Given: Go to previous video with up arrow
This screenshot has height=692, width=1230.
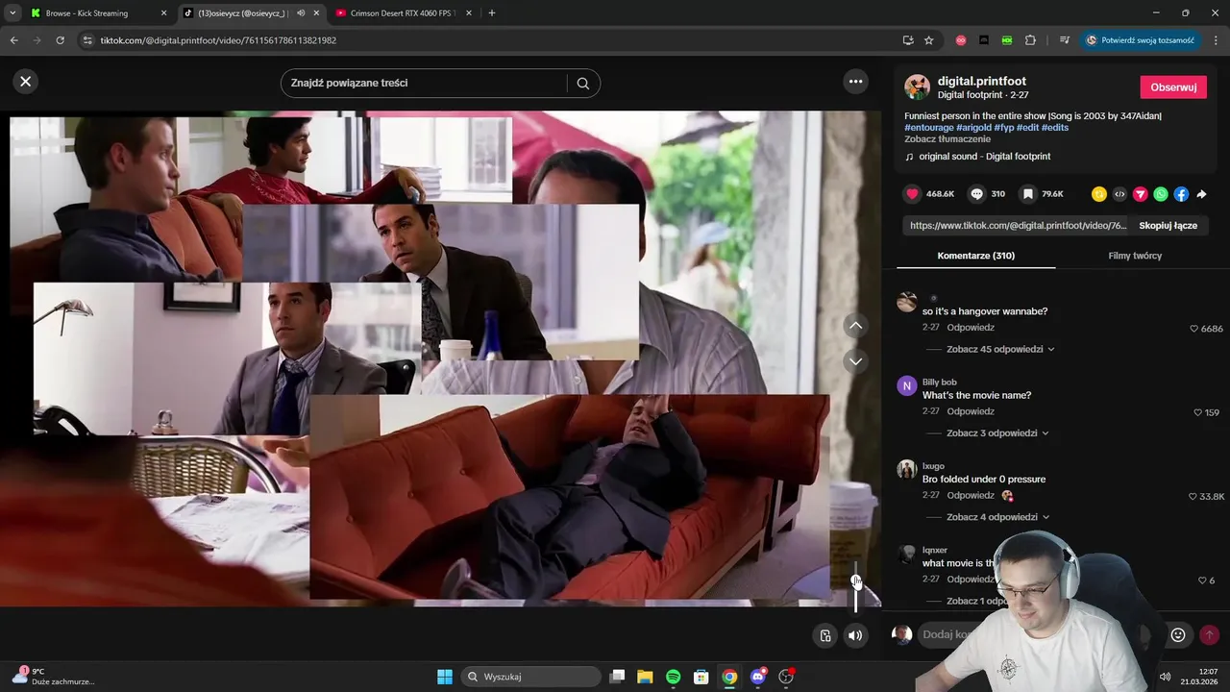Looking at the screenshot, I should point(855,326).
